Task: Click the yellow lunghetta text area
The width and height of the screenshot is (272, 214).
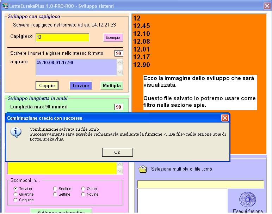Action: pos(62,168)
